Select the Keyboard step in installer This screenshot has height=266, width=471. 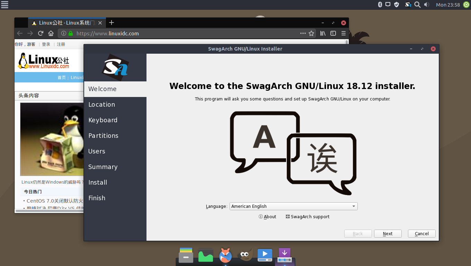pos(115,120)
